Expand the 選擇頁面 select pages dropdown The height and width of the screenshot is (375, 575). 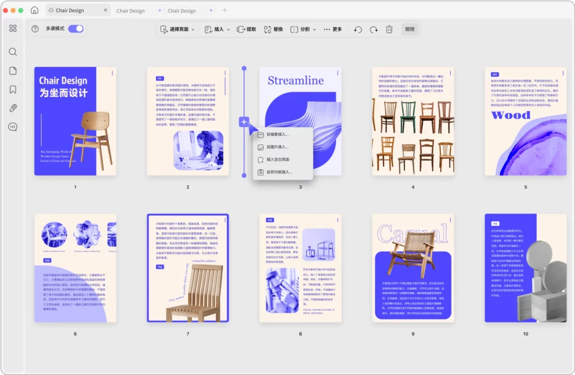pyautogui.click(x=177, y=29)
